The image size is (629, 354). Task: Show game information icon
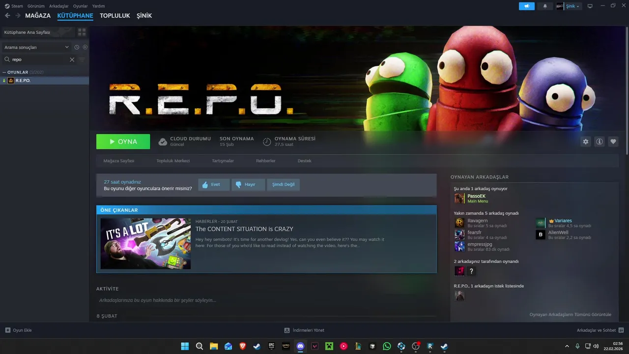click(600, 142)
